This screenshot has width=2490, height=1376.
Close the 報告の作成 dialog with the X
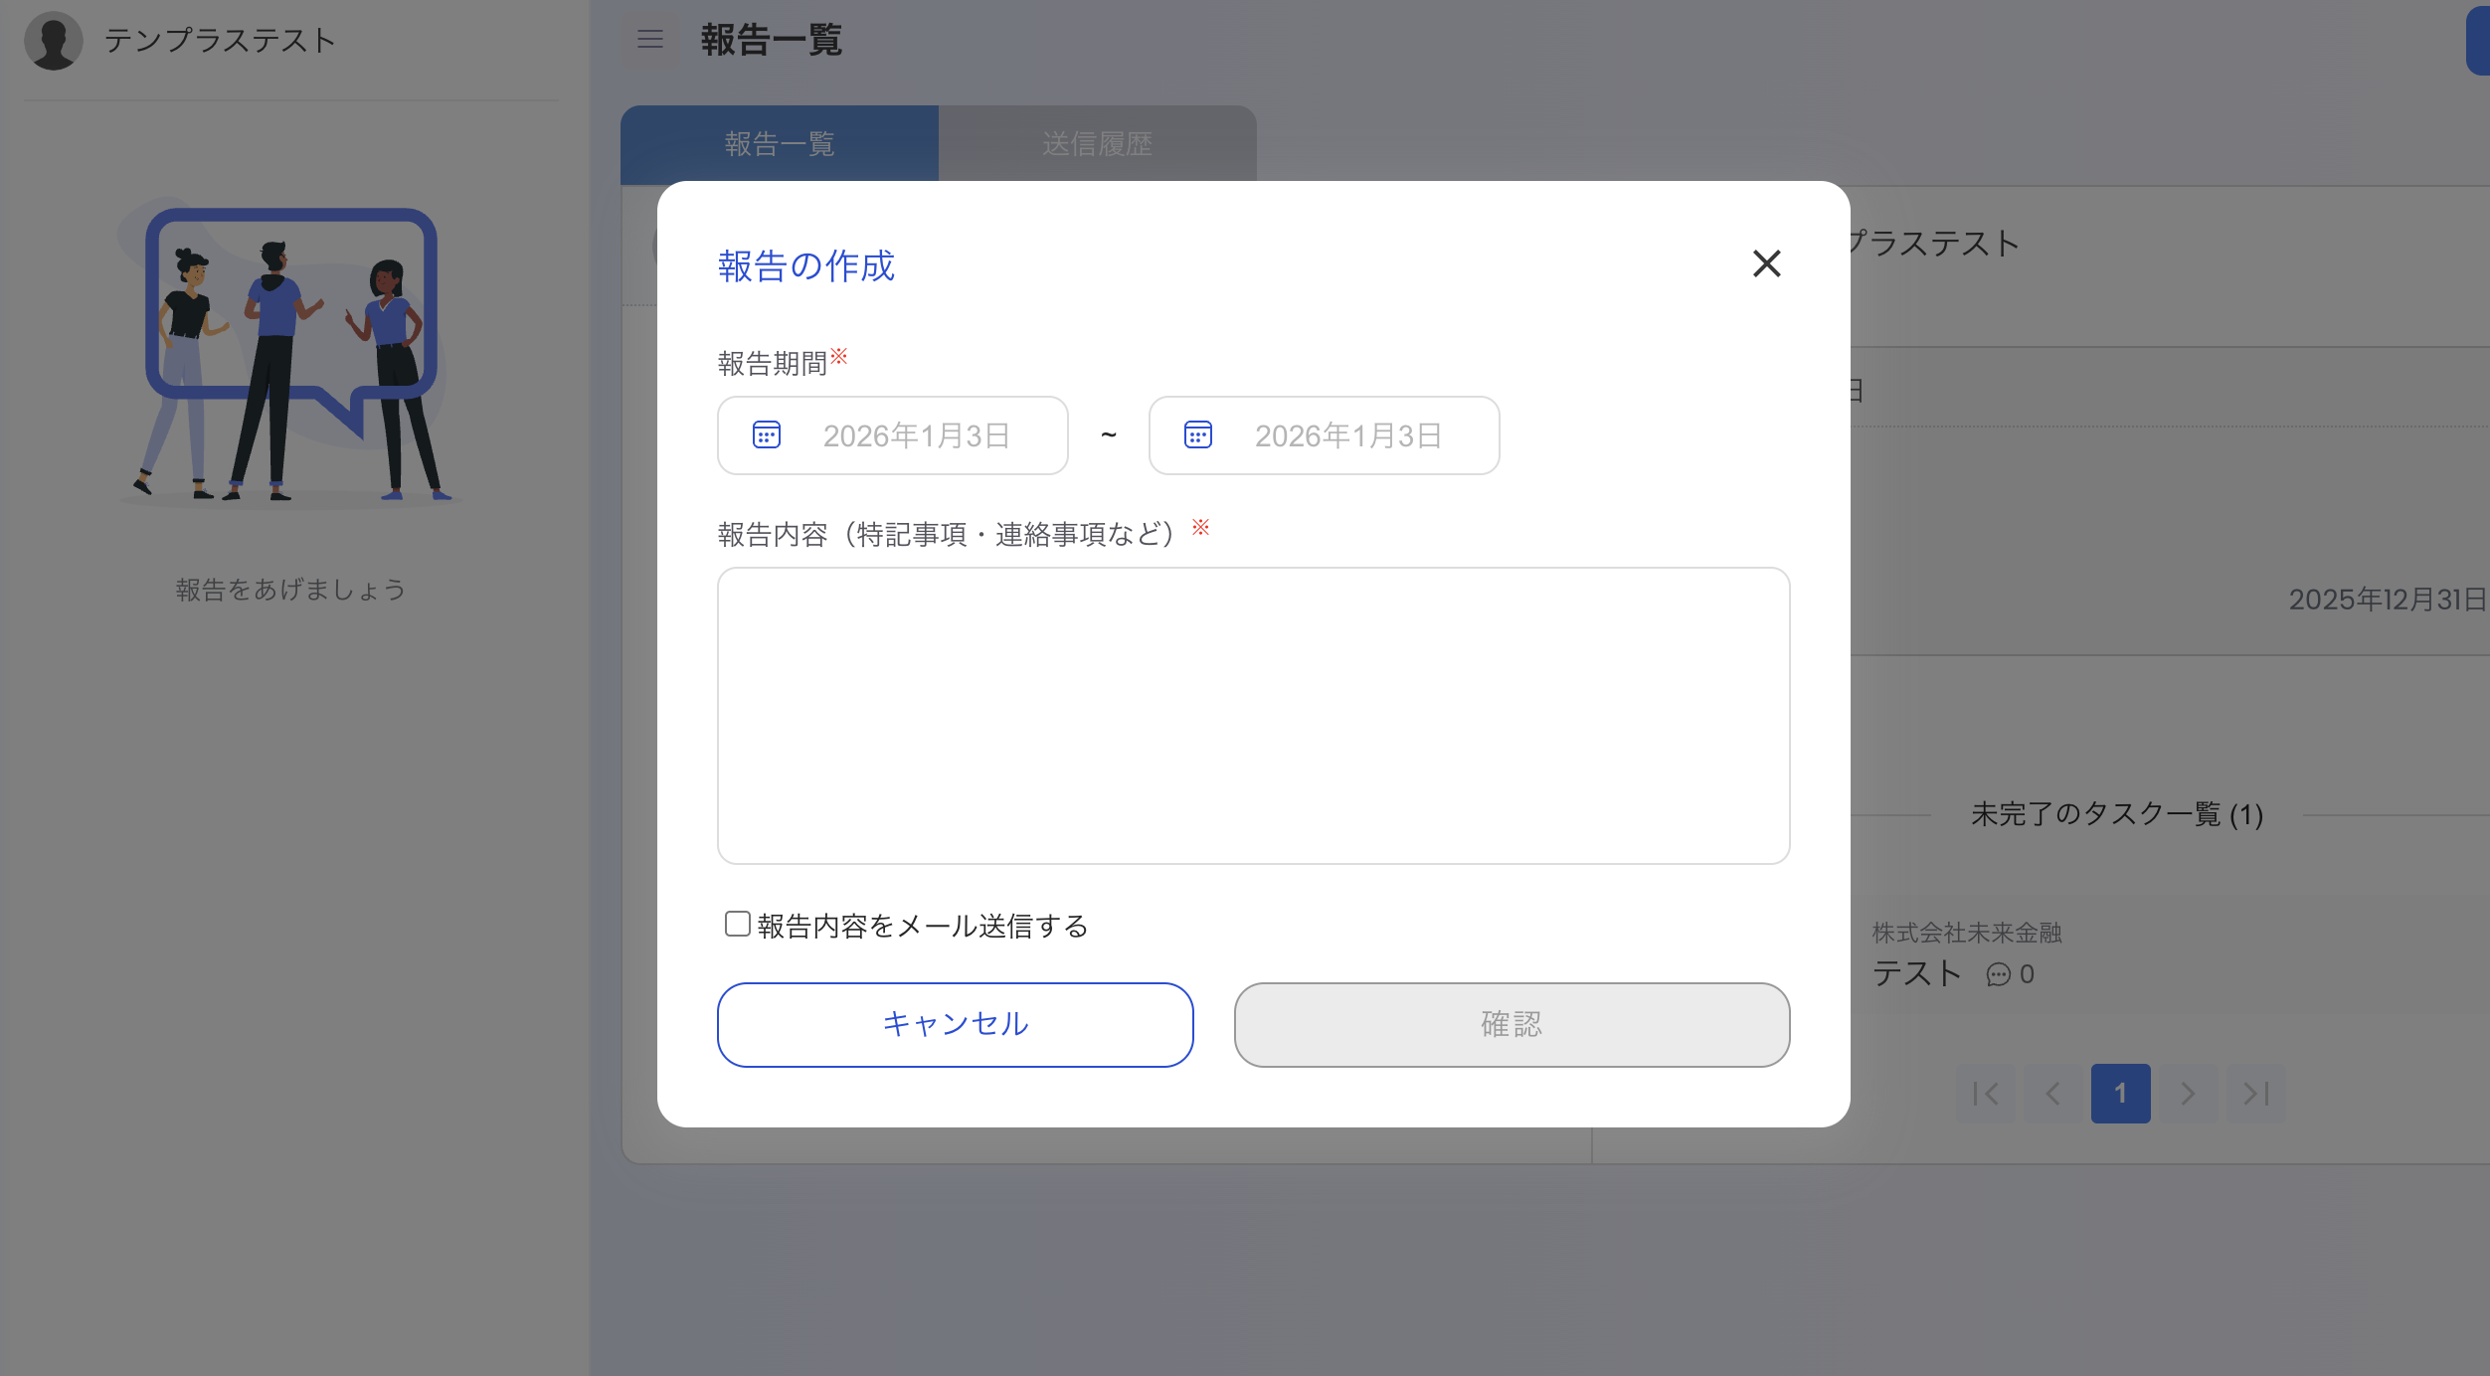tap(1767, 263)
